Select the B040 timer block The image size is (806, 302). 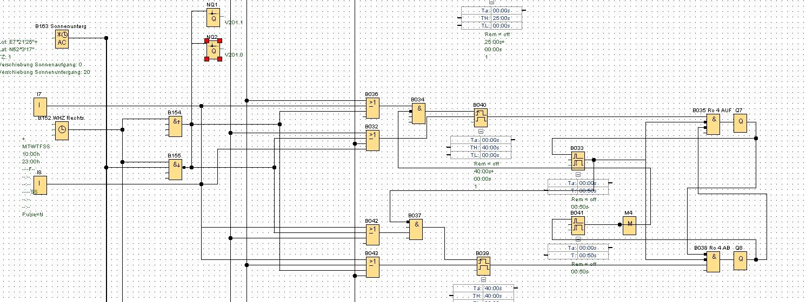click(x=481, y=116)
